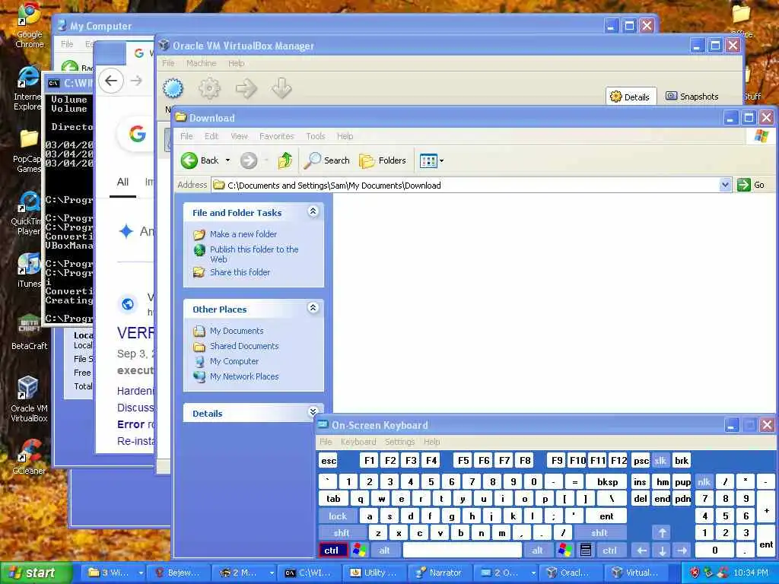Collapse the Other Places panel
Screen dimensions: 779x584
tap(313, 308)
